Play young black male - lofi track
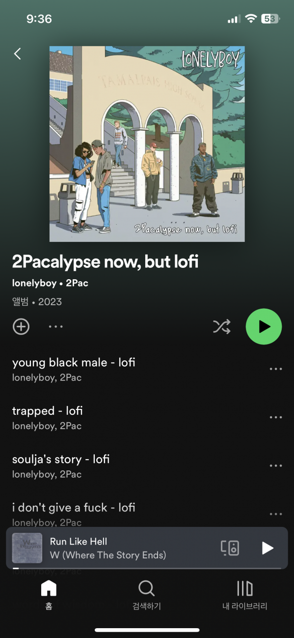Viewport: 294px width, 638px height. (x=74, y=369)
